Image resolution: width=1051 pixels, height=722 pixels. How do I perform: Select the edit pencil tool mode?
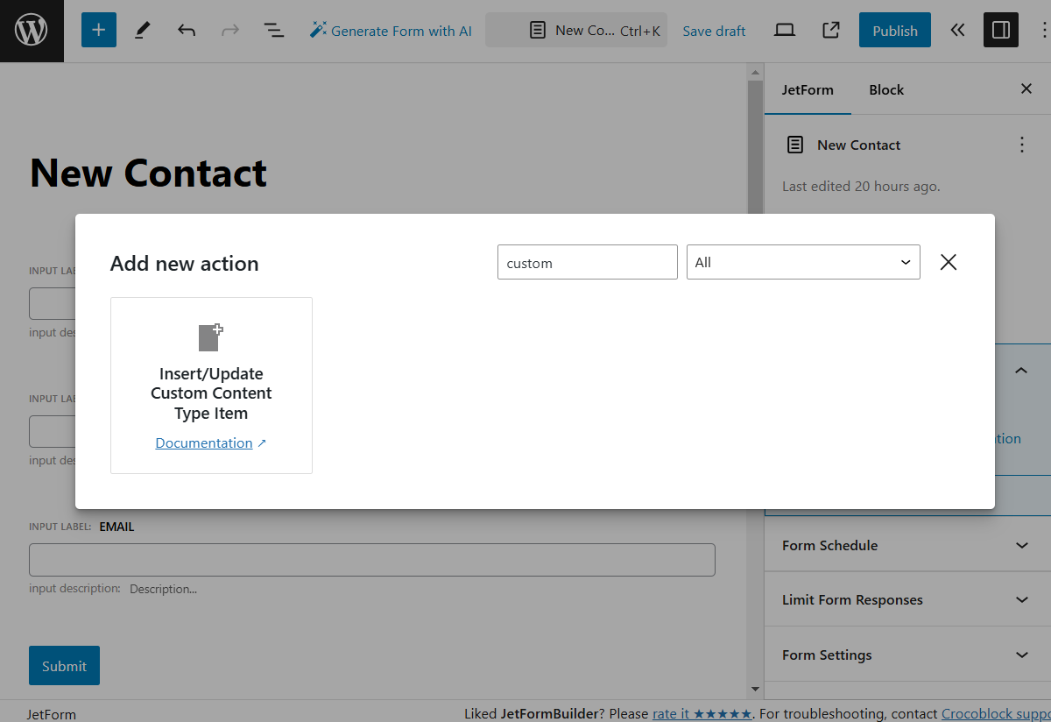(x=142, y=30)
